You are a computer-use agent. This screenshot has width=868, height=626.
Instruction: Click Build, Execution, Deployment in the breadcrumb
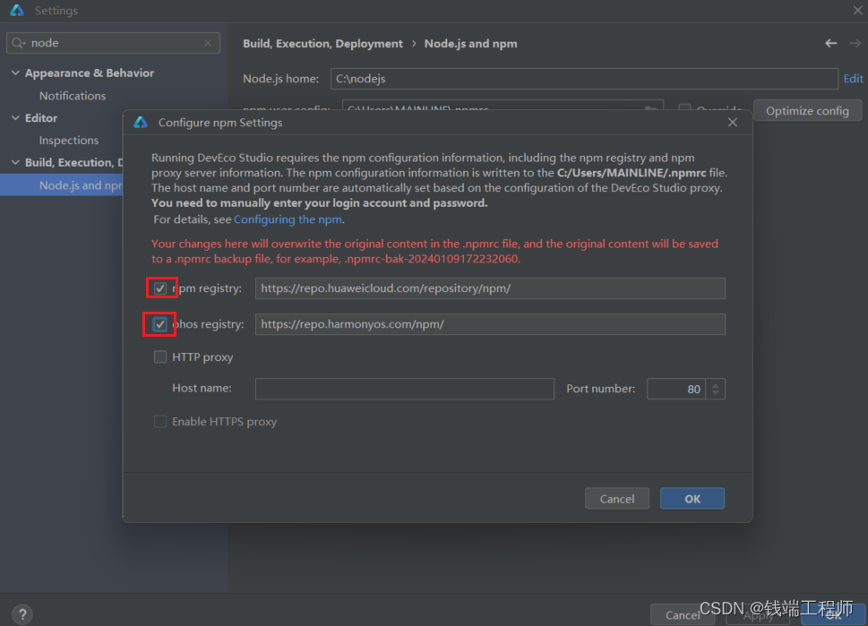pos(322,44)
